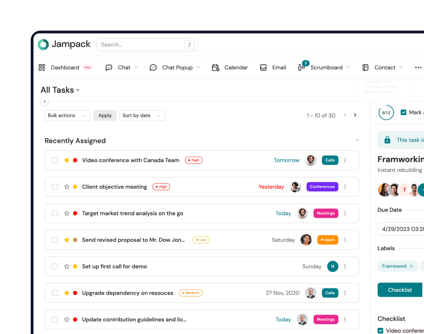Click the 8/12 progress circle

pyautogui.click(x=386, y=113)
